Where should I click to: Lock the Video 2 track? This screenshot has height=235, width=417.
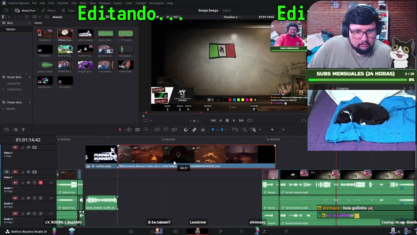[23, 148]
